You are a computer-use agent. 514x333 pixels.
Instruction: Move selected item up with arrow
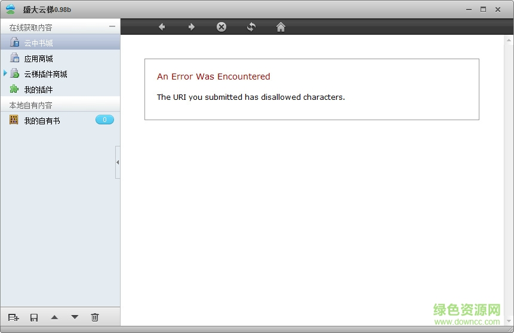coord(54,317)
